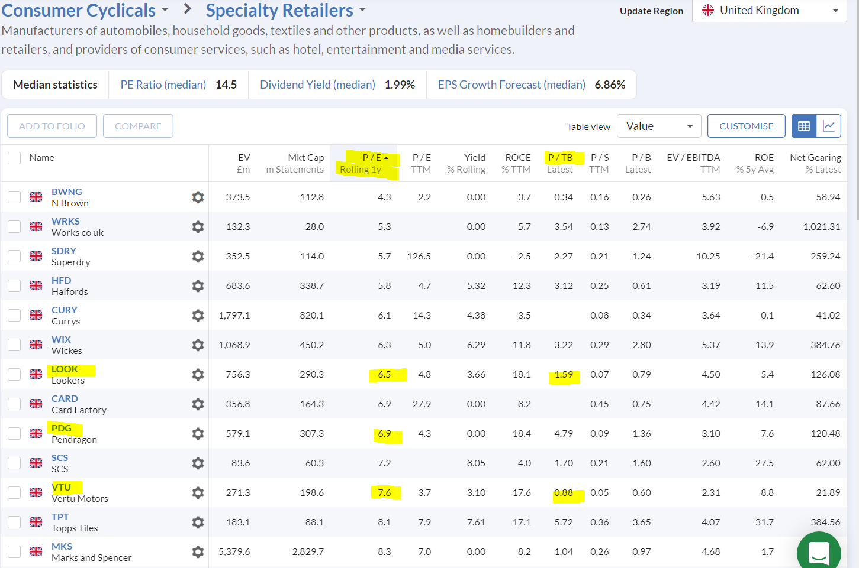
Task: Switch to chart view
Action: pos(829,126)
